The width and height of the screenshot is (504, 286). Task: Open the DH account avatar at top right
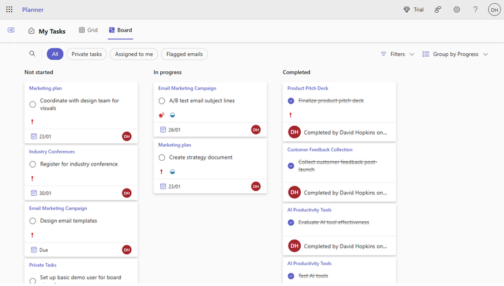pos(495,9)
